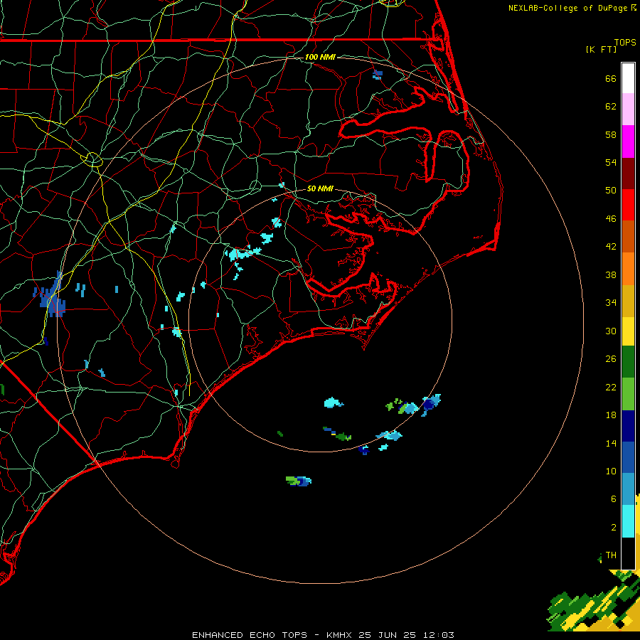The image size is (640, 640).
Task: Click the 54 legend value
Action: (611, 162)
